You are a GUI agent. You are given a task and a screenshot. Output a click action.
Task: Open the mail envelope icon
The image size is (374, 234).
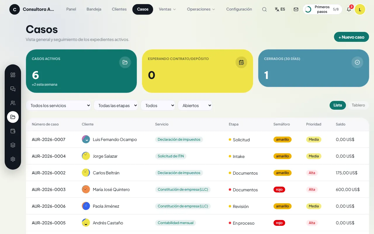click(296, 9)
